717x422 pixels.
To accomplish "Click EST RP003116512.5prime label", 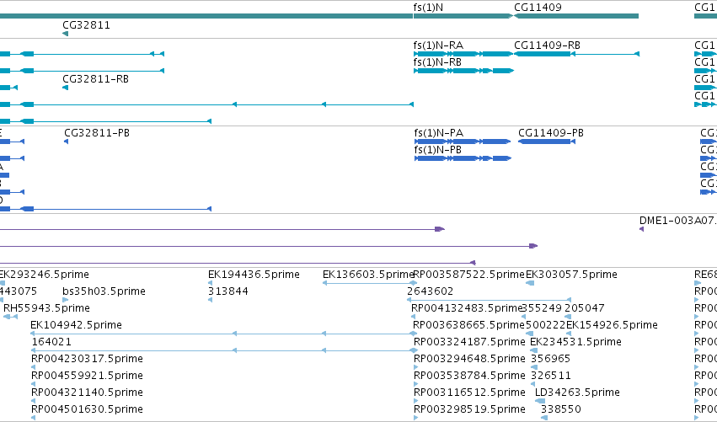I will tap(469, 393).
